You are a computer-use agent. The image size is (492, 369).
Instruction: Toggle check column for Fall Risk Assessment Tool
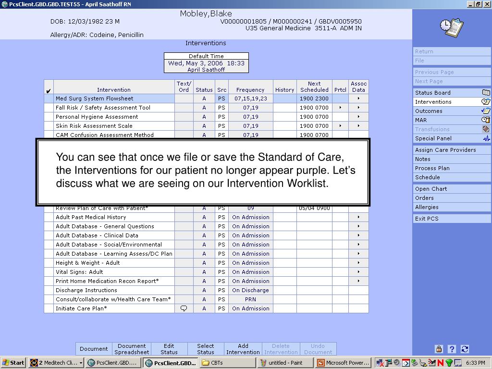(49, 108)
